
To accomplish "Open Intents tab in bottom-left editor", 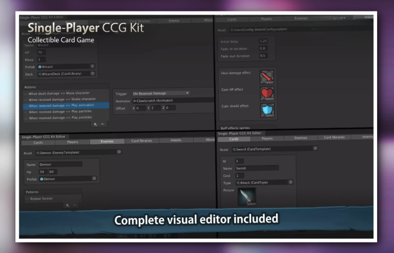I will [x=176, y=140].
